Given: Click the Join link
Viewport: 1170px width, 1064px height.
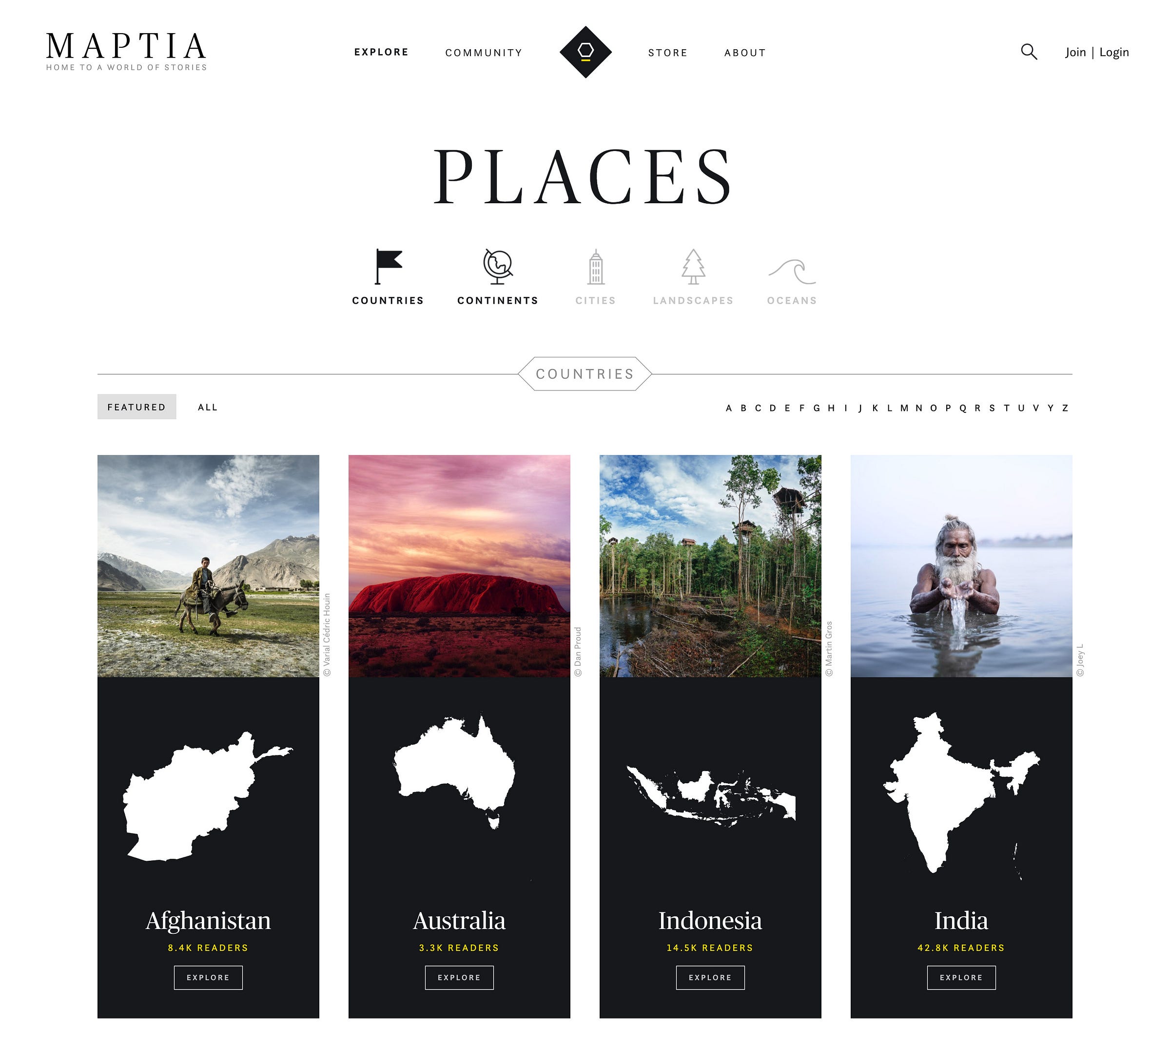Looking at the screenshot, I should point(1075,52).
